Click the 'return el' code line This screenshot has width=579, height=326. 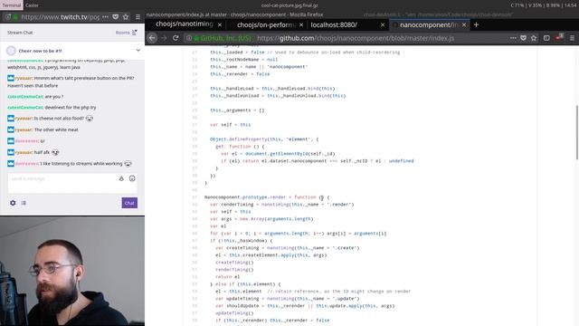click(x=227, y=277)
